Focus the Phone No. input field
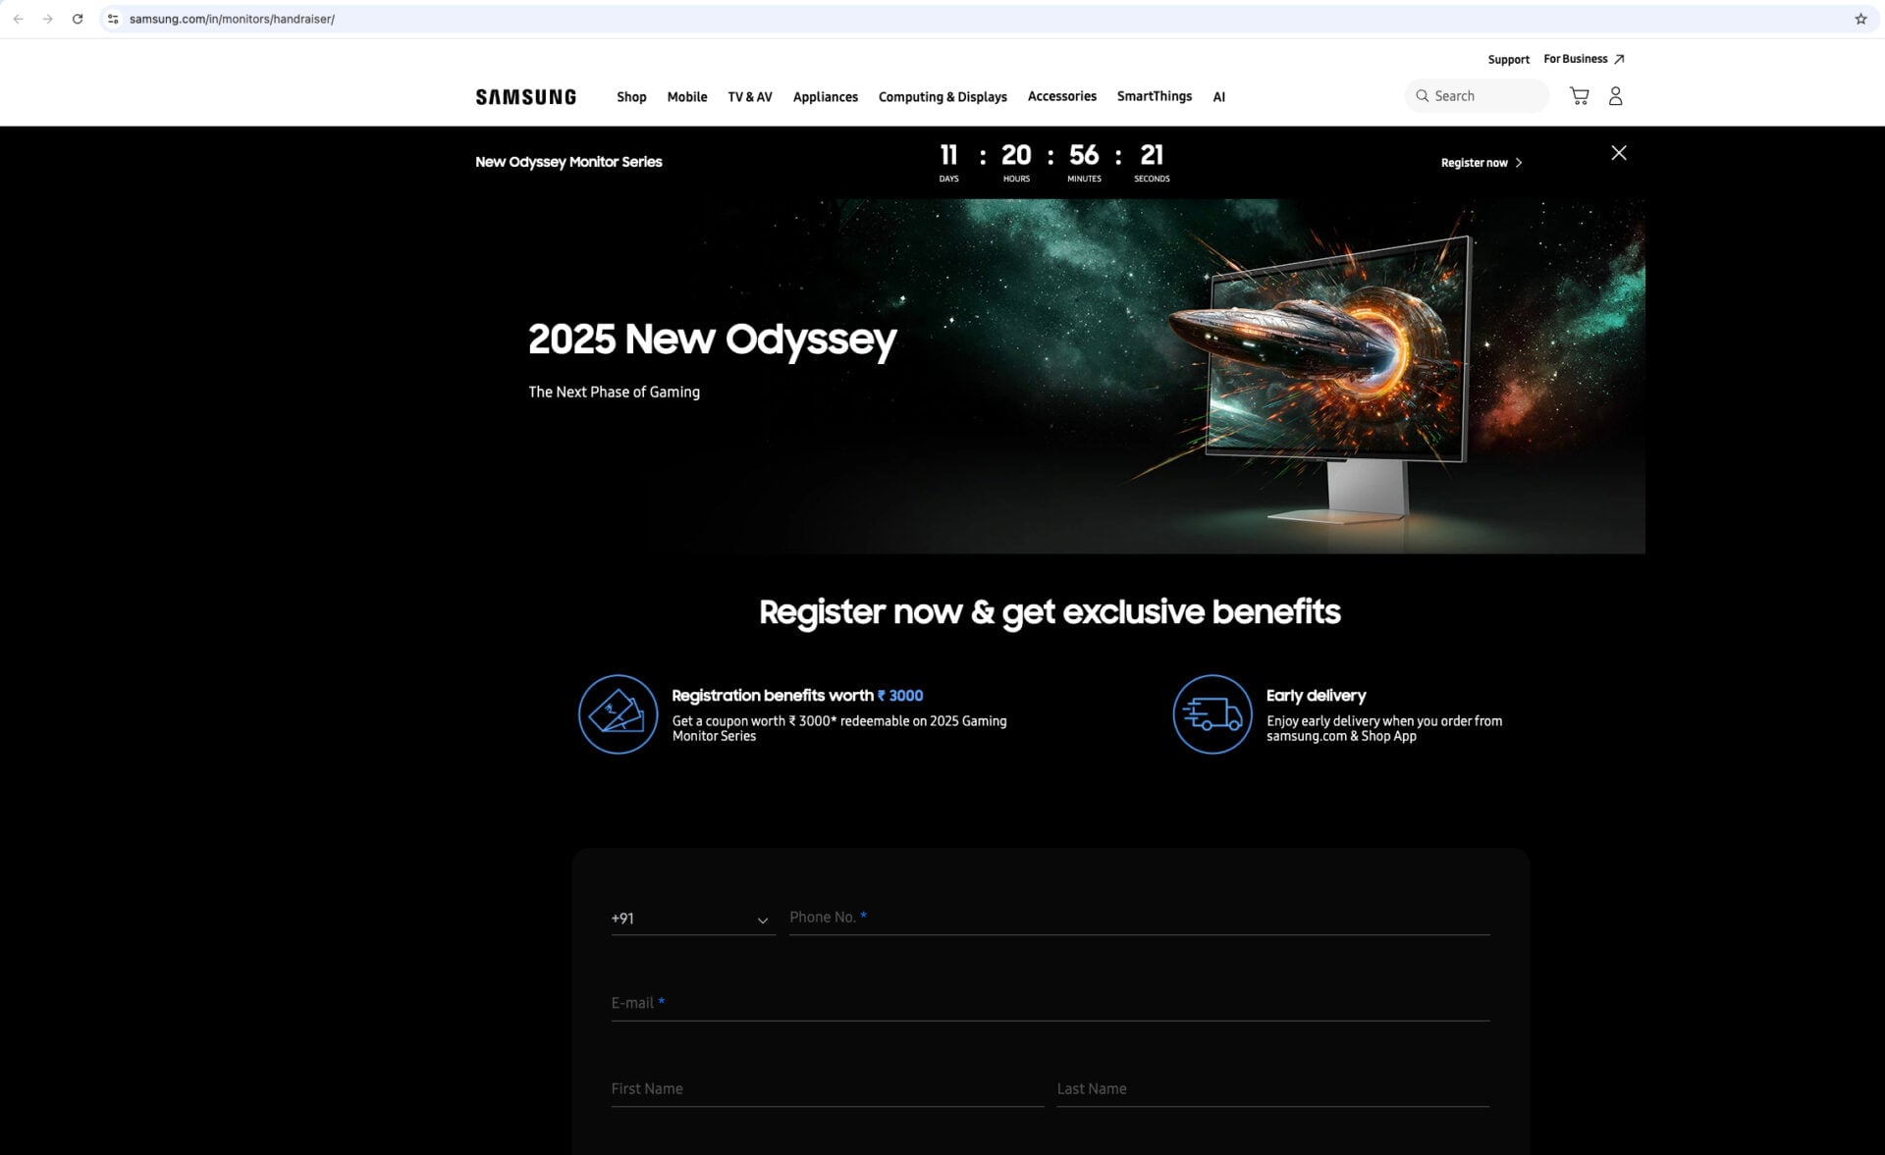This screenshot has width=1885, height=1155. pos(1139,918)
